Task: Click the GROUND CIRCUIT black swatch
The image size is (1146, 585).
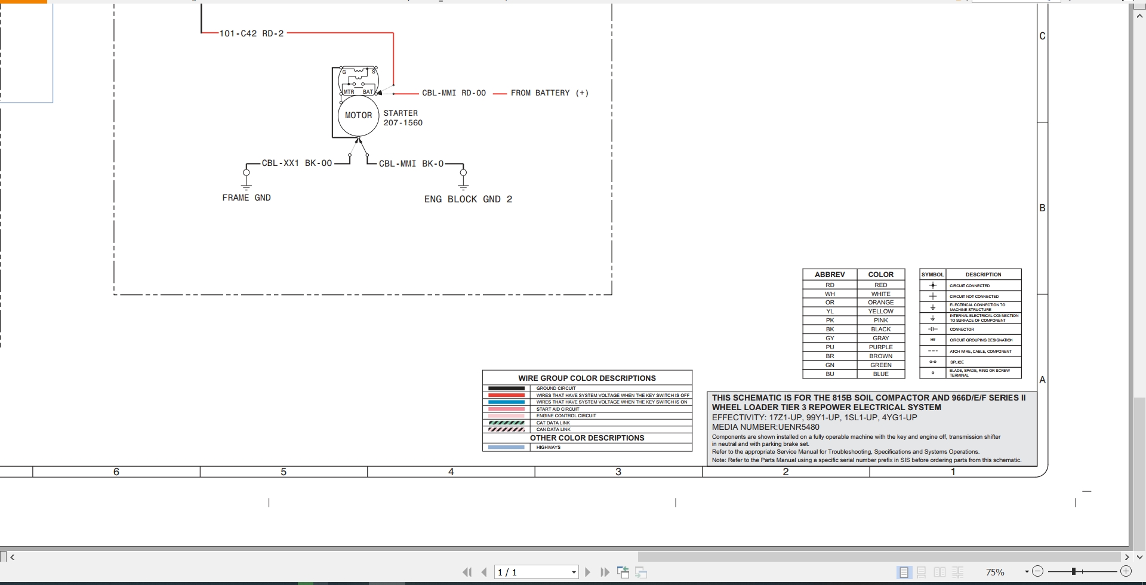Action: click(x=506, y=388)
